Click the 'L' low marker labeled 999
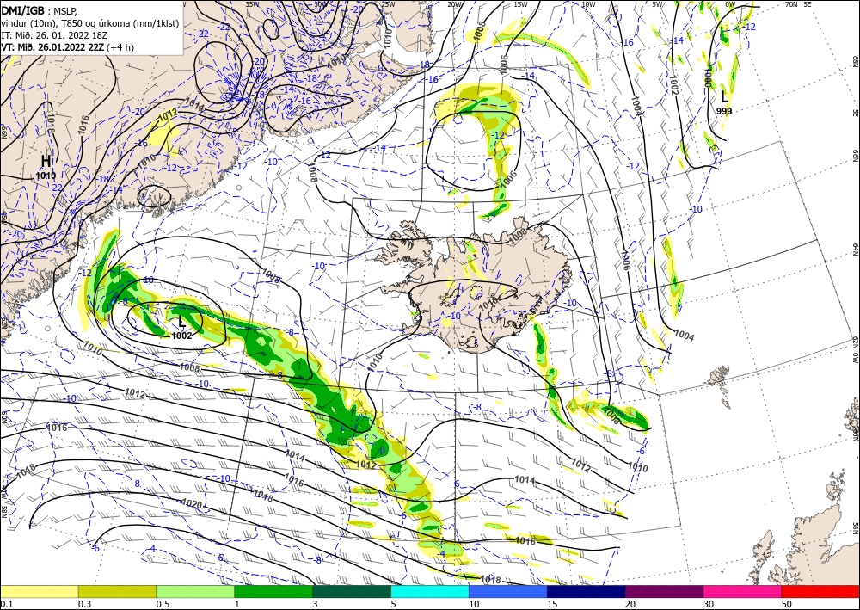The height and width of the screenshot is (610, 860). (724, 97)
